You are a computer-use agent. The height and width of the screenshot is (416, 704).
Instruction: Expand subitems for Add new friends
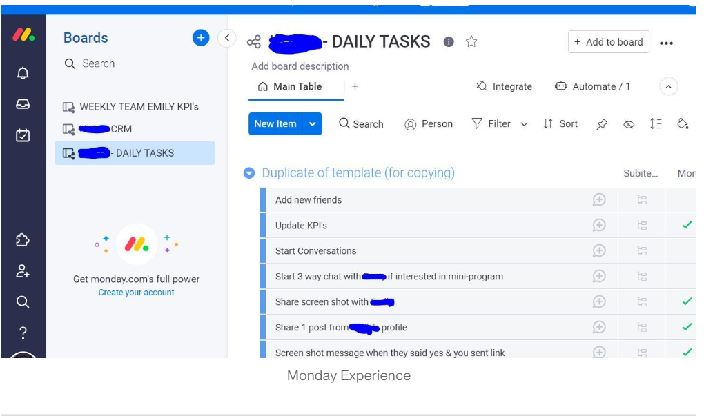click(642, 199)
